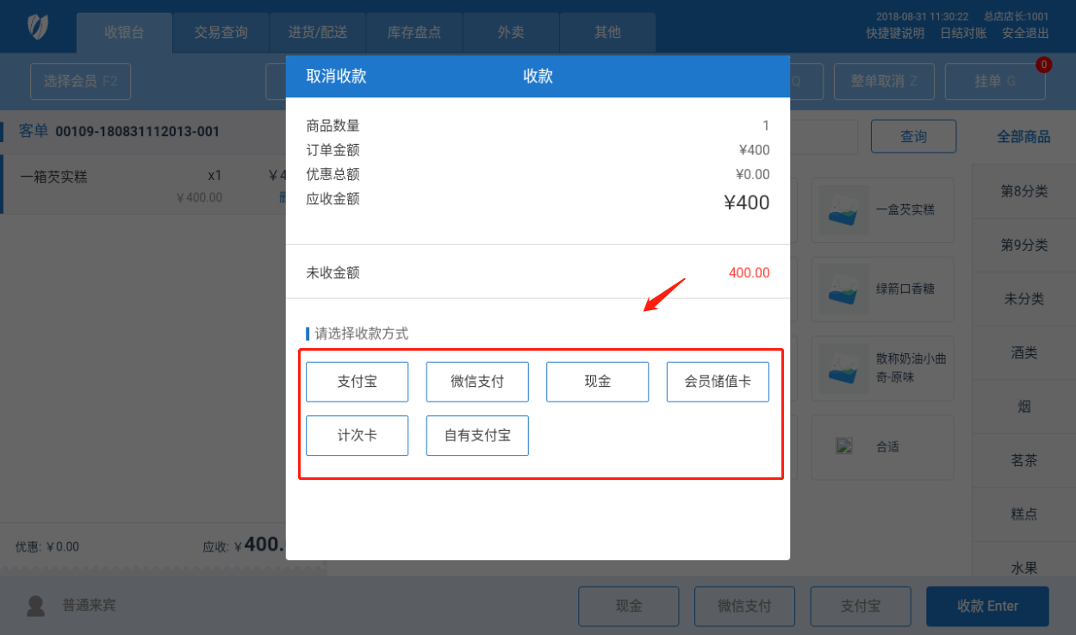Open 快捷键说明 link
This screenshot has width=1076, height=635.
pyautogui.click(x=895, y=34)
